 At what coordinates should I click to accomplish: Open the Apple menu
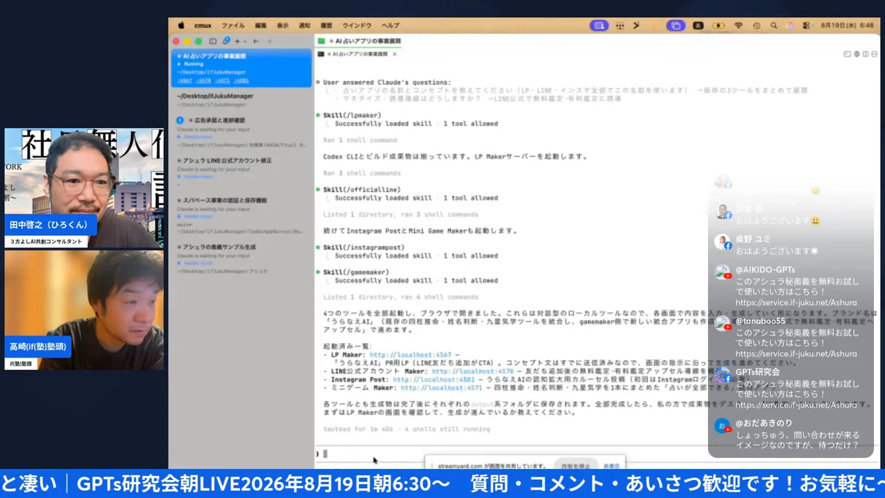tap(181, 26)
